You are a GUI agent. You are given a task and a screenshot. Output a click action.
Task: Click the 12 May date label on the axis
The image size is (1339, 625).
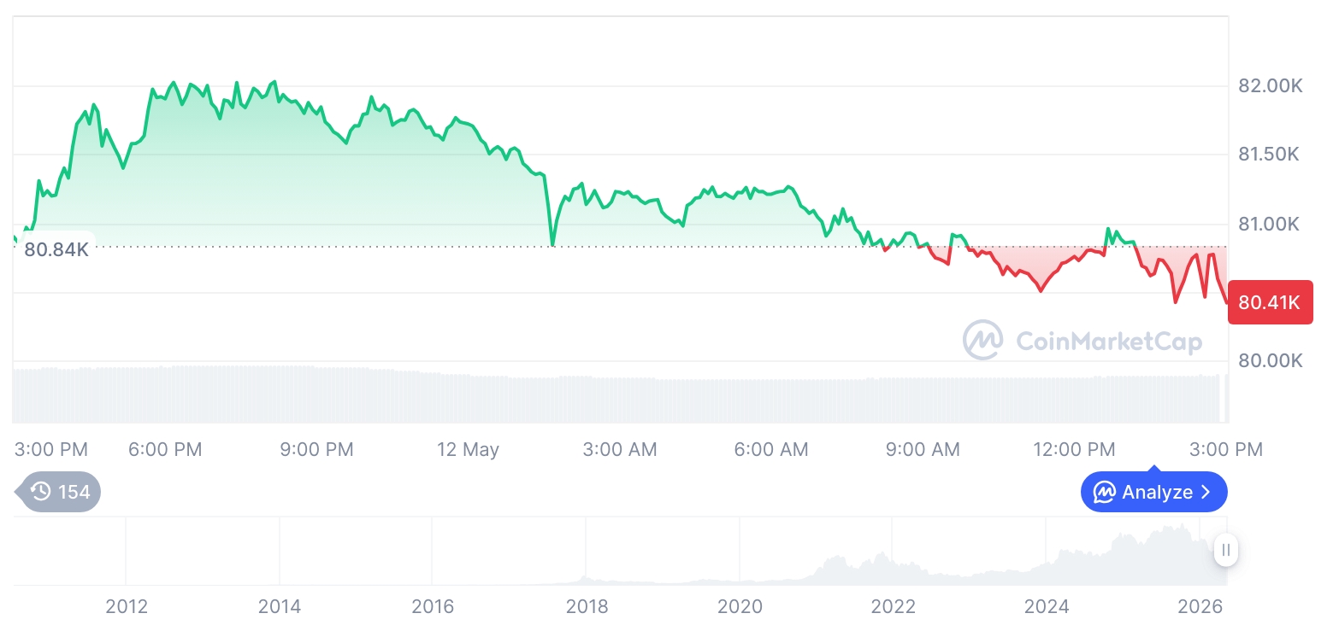468,449
